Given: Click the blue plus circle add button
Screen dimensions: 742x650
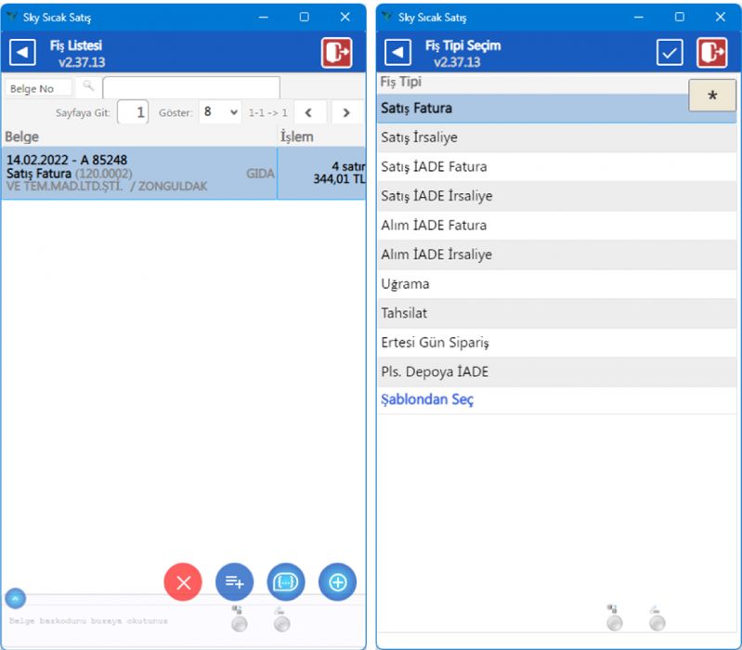Looking at the screenshot, I should (337, 582).
